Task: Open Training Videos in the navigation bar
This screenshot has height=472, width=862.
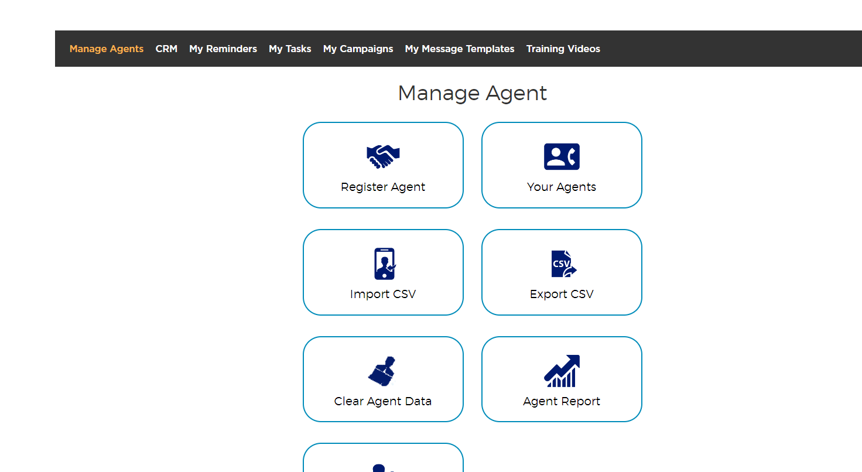Action: pos(563,49)
